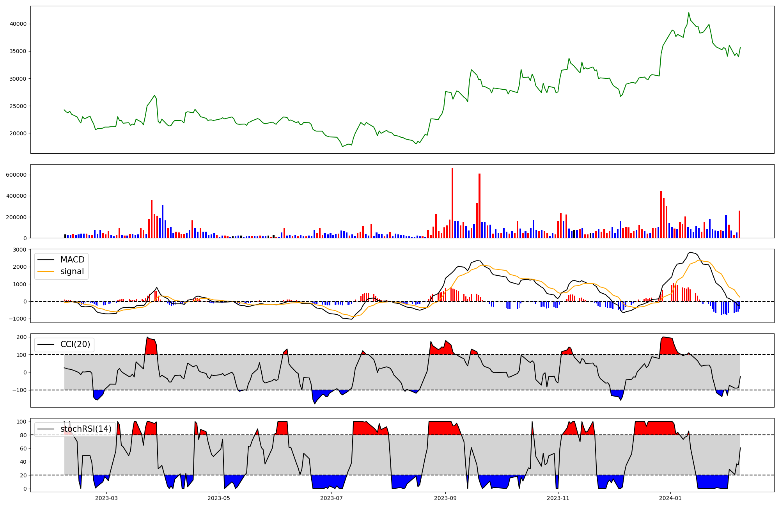Click the 600000 volume axis label
This screenshot has width=780, height=507.
tap(16, 175)
